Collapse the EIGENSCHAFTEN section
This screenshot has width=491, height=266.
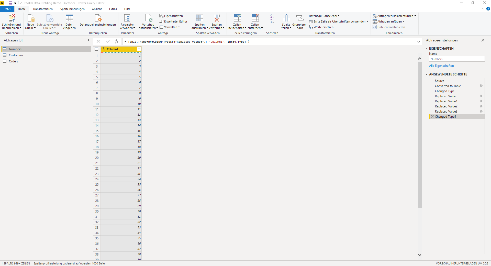pos(427,49)
